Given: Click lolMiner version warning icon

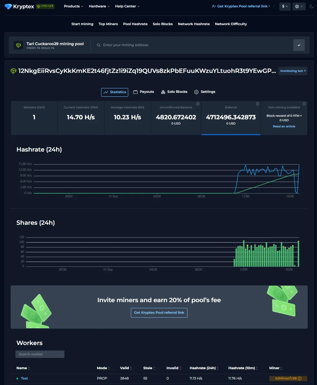Looking at the screenshot, I should (300, 379).
